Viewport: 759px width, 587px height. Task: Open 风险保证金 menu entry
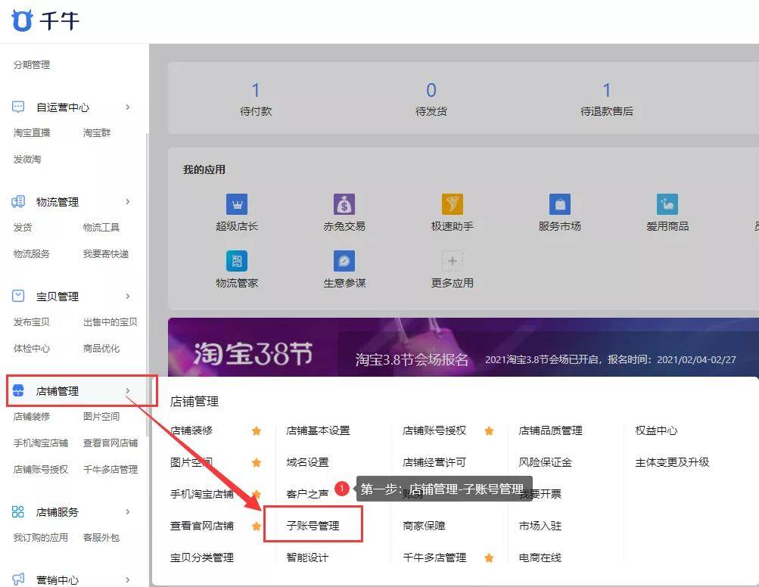(545, 462)
